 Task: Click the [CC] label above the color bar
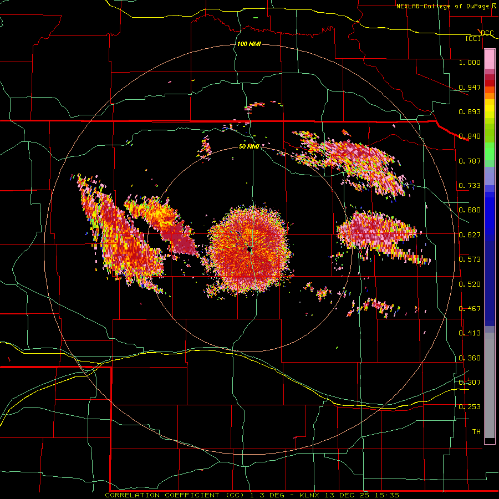473,38
